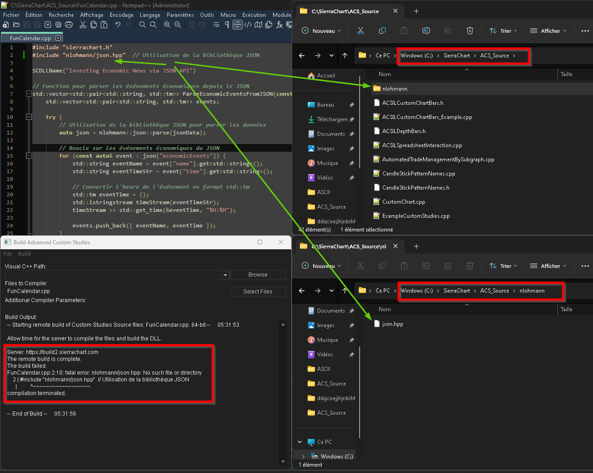Open Bureau in upper Explorer sidebar
The width and height of the screenshot is (593, 473).
point(325,105)
